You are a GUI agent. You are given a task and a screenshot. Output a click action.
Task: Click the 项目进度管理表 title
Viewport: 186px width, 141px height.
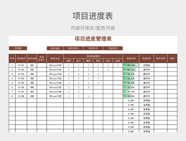click(93, 39)
